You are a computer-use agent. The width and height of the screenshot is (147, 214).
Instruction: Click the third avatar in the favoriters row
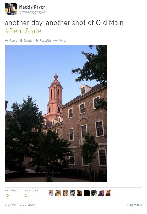tap(66, 193)
